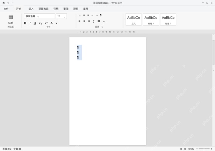Click the Paste clipboard icon
The height and width of the screenshot is (151, 215).
click(x=10, y=17)
